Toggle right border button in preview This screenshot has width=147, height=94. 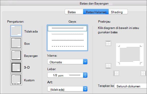point(143,73)
